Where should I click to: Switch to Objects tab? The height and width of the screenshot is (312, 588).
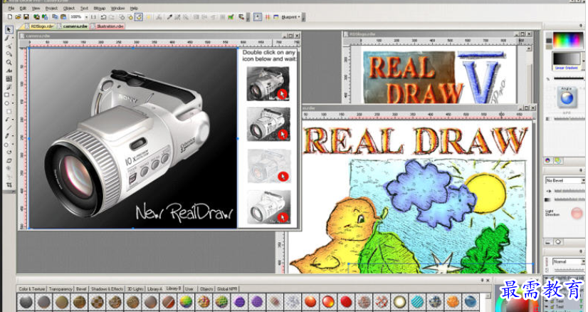tap(206, 289)
